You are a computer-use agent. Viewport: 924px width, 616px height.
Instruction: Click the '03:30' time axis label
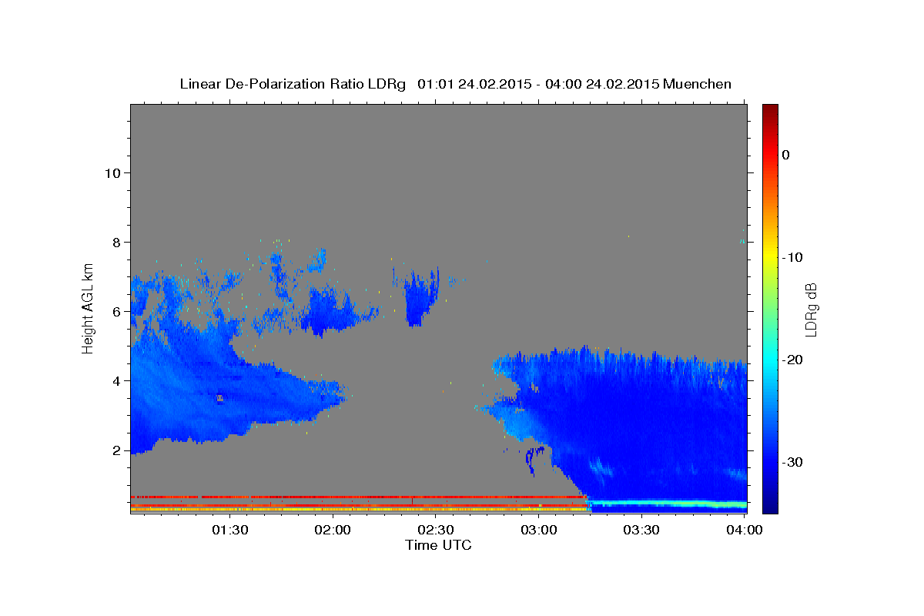click(x=642, y=530)
